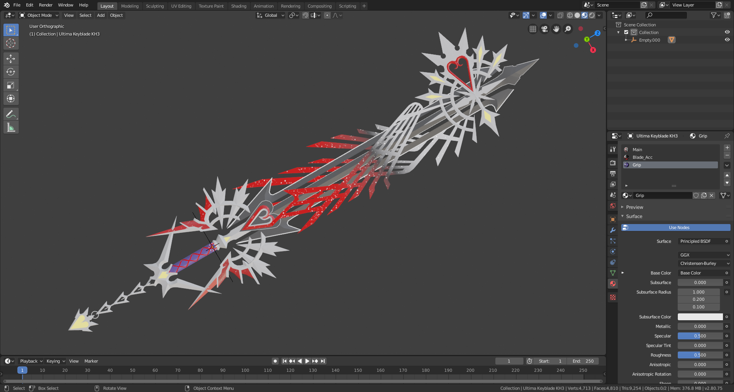
Task: Add a new material slot
Action: pos(727,147)
